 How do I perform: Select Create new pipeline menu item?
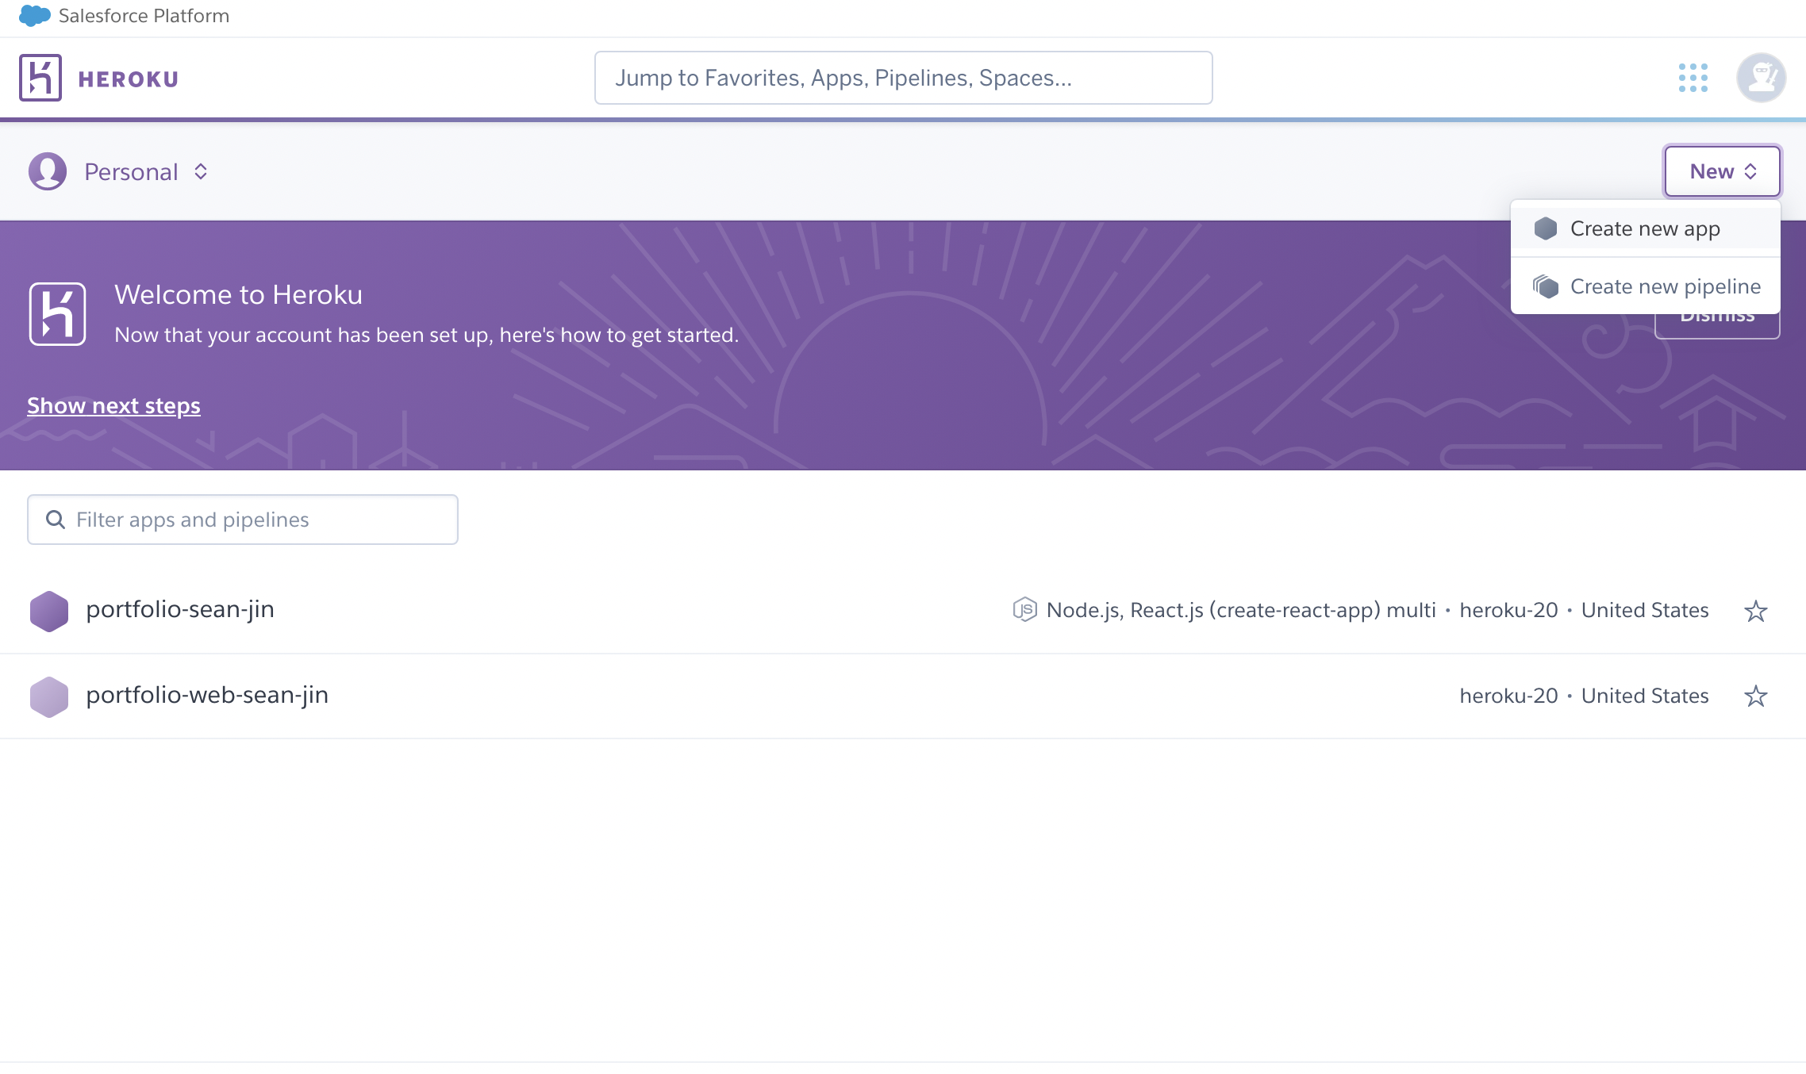(x=1665, y=286)
